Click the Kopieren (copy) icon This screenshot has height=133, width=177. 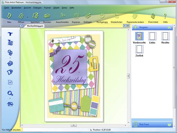pos(76,16)
